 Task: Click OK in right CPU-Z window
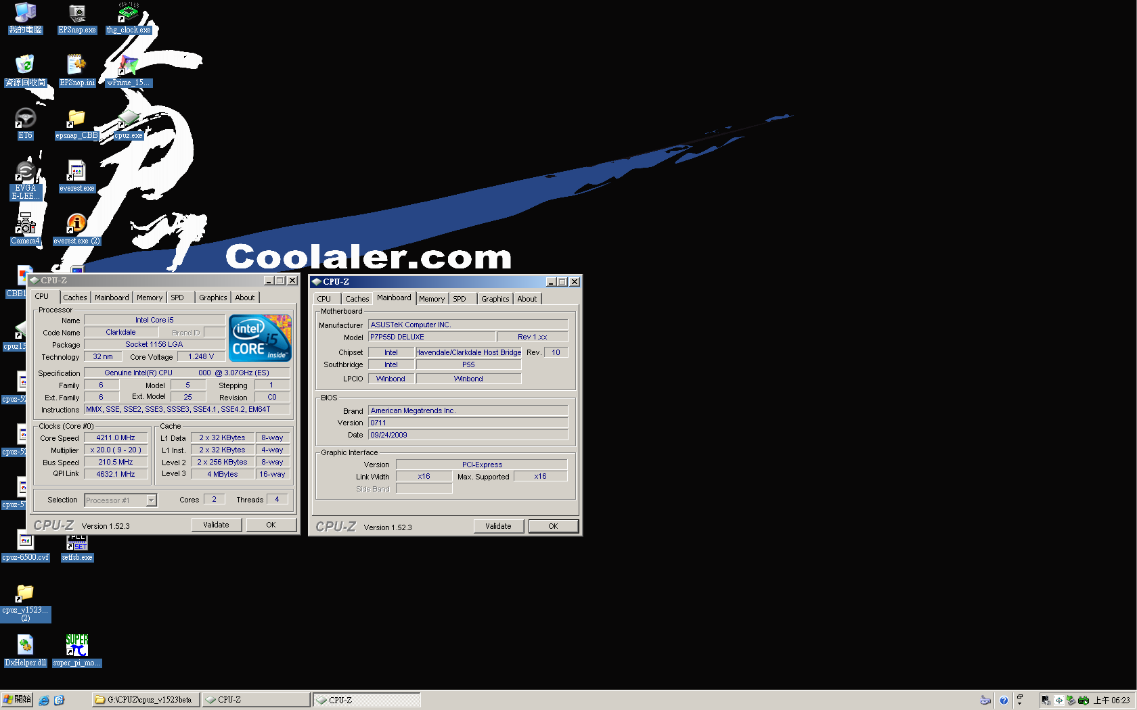click(553, 526)
